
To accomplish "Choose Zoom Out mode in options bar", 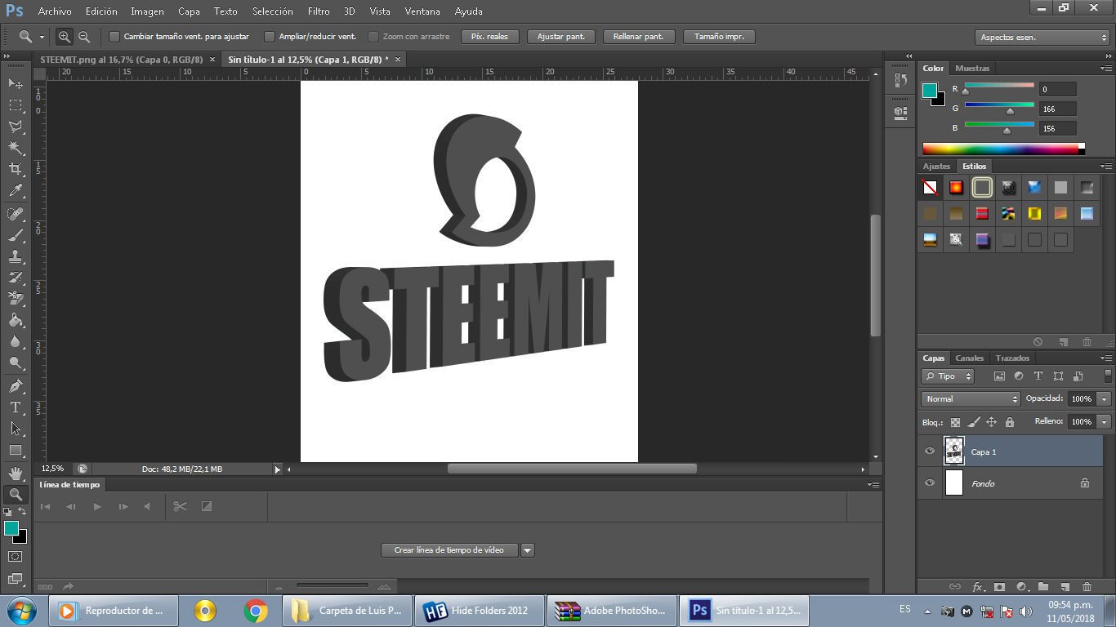I will 83,37.
